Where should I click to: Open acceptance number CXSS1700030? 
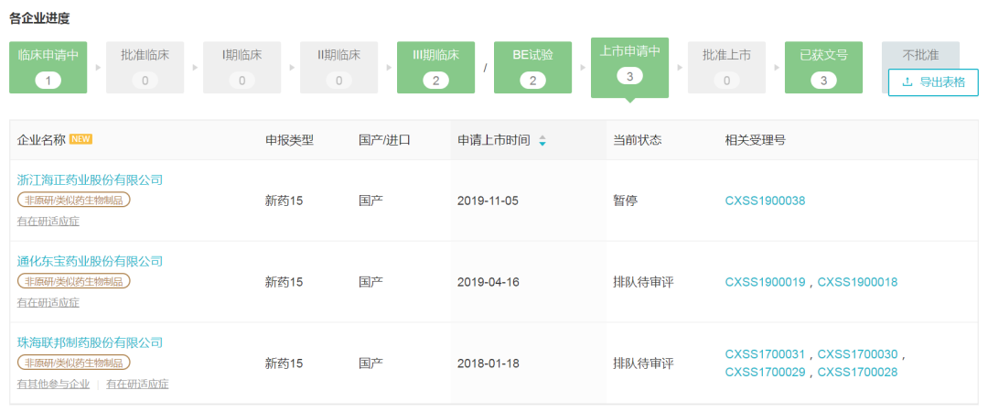point(857,354)
